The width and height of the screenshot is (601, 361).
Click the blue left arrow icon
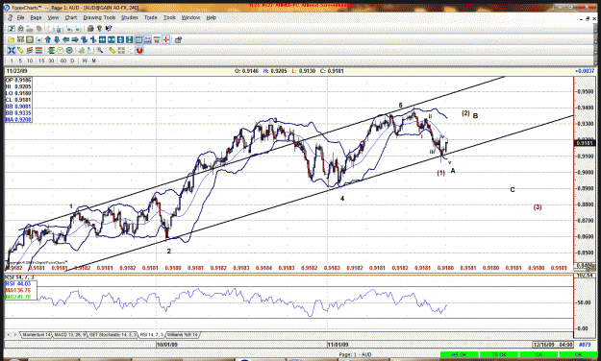coord(66,39)
